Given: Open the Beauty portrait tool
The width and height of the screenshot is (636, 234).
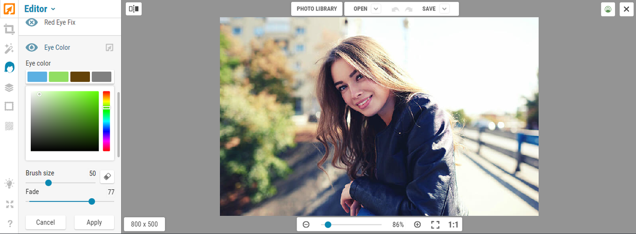Looking at the screenshot, I should pos(9,67).
